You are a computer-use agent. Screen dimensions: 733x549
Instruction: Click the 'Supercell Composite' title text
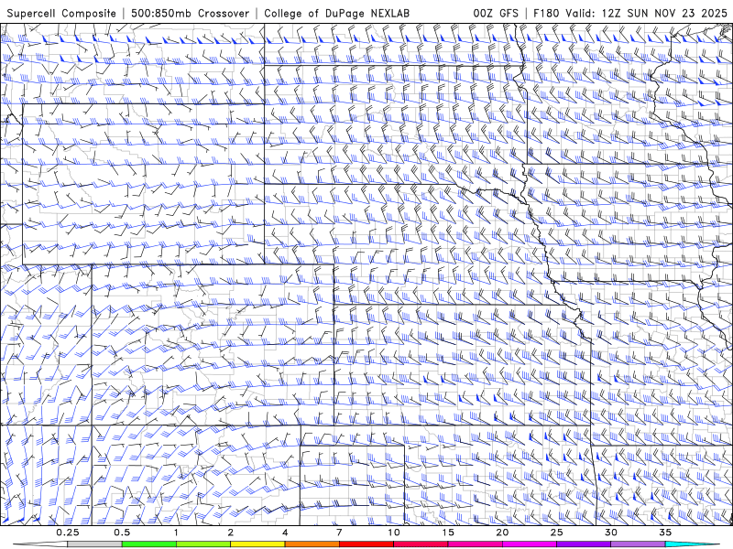[x=61, y=13]
